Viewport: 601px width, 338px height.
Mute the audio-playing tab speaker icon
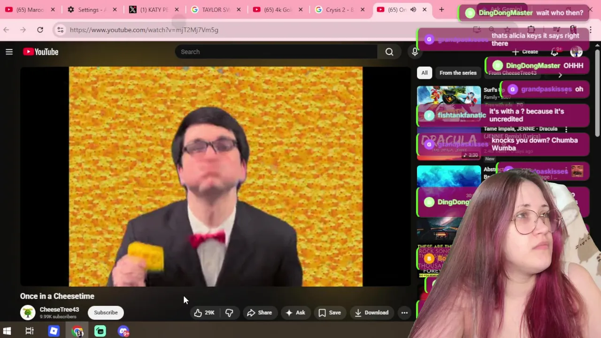pos(413,9)
